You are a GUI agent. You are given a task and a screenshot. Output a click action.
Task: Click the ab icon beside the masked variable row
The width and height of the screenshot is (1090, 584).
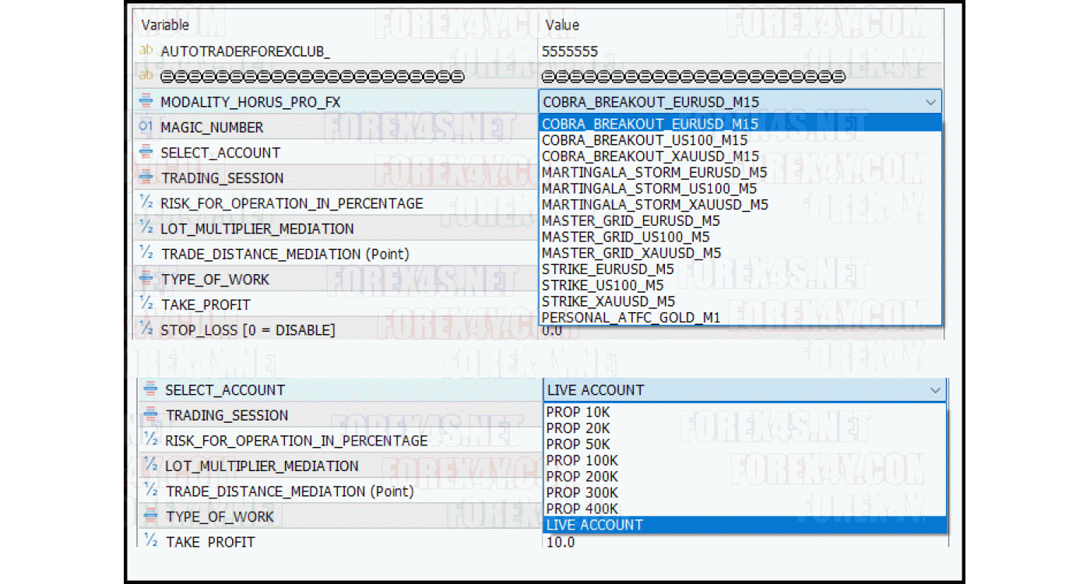click(x=146, y=76)
